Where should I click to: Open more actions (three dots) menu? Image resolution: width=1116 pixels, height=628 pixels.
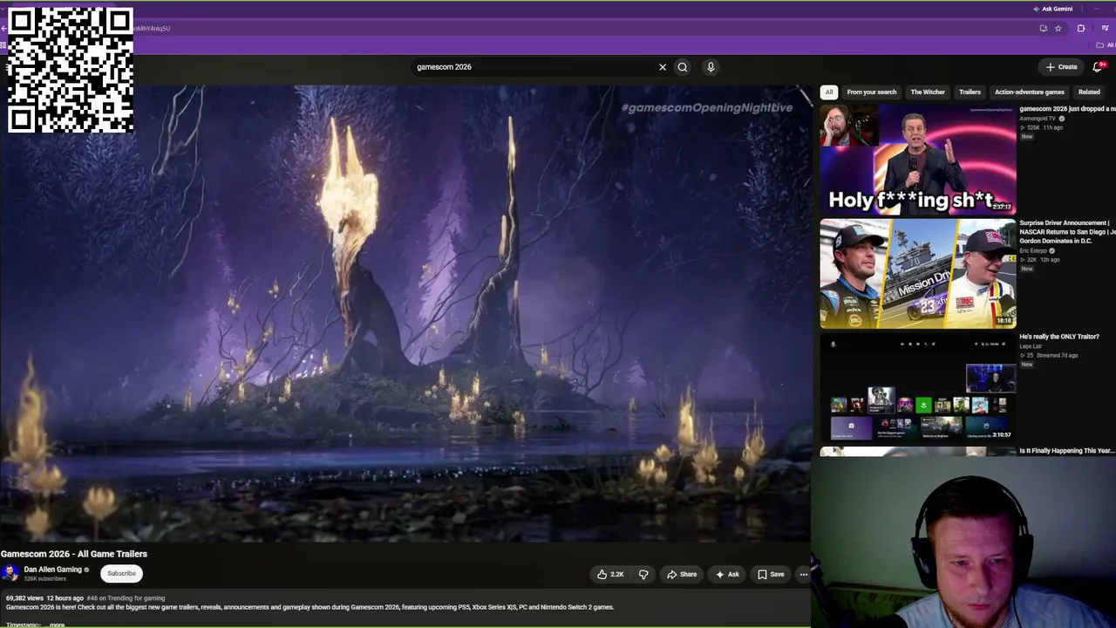(804, 574)
